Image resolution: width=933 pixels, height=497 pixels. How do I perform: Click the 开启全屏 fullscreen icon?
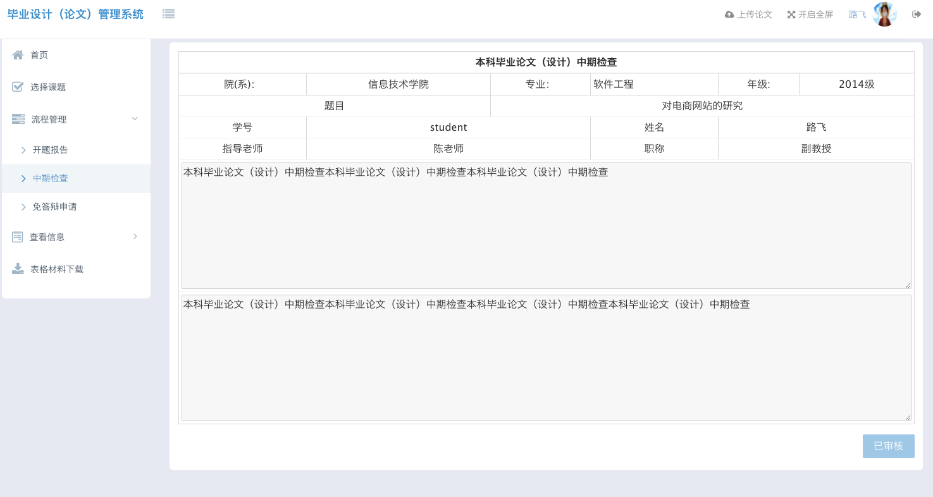point(792,14)
